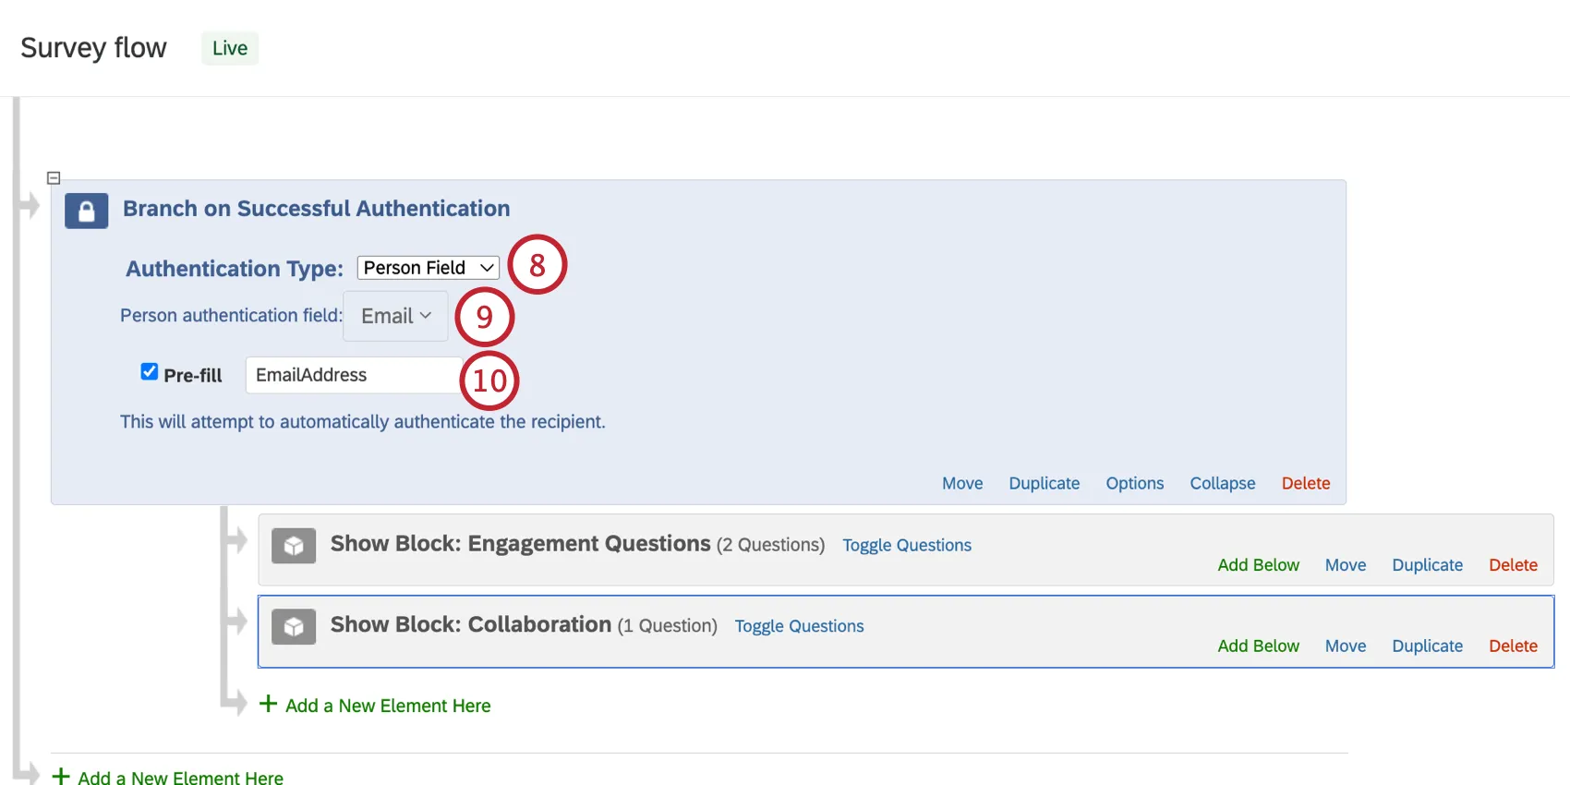The width and height of the screenshot is (1570, 785).
Task: Click the green plus under Collaboration block
Action: coord(268,704)
